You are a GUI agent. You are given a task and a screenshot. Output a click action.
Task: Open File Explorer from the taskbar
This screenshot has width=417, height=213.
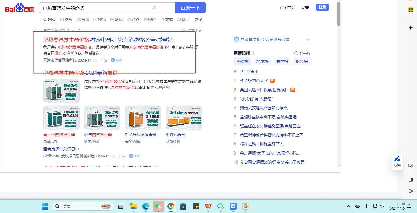[x=133, y=207]
